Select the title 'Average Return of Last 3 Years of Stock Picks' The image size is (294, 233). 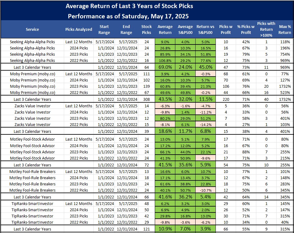[129, 6]
